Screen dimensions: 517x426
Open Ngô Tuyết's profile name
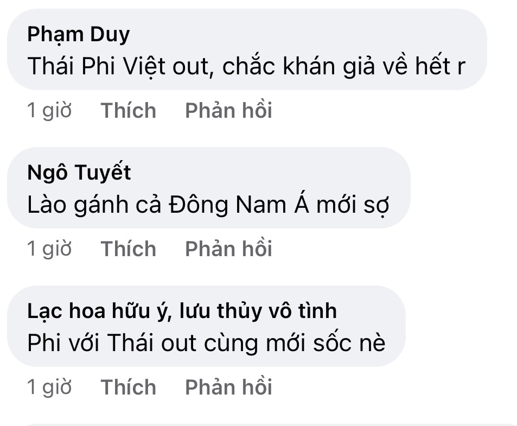point(79,173)
